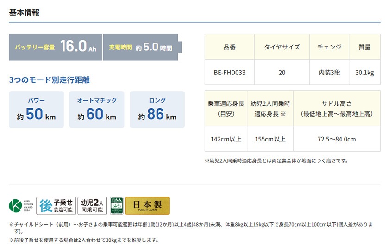Viewport: 389px width, 252px height.
Task: Select the ロング約86km mode card
Action: pos(157,110)
